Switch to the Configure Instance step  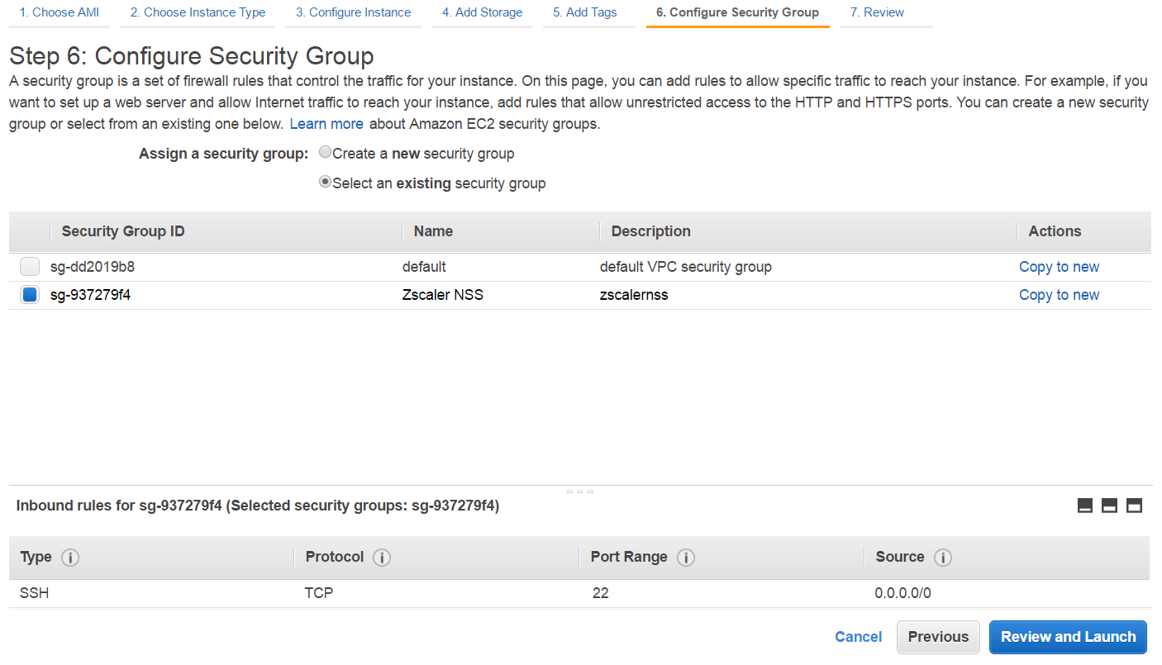[x=353, y=12]
